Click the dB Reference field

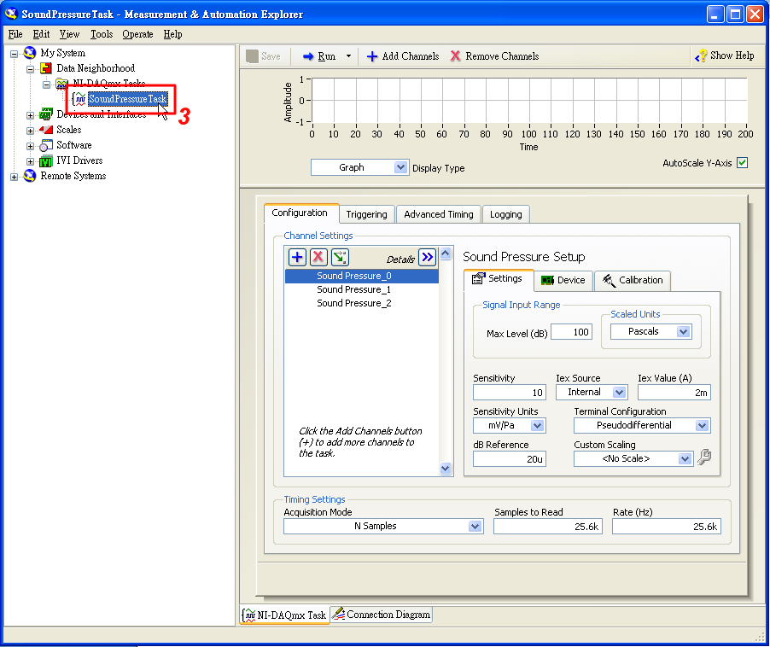click(510, 459)
